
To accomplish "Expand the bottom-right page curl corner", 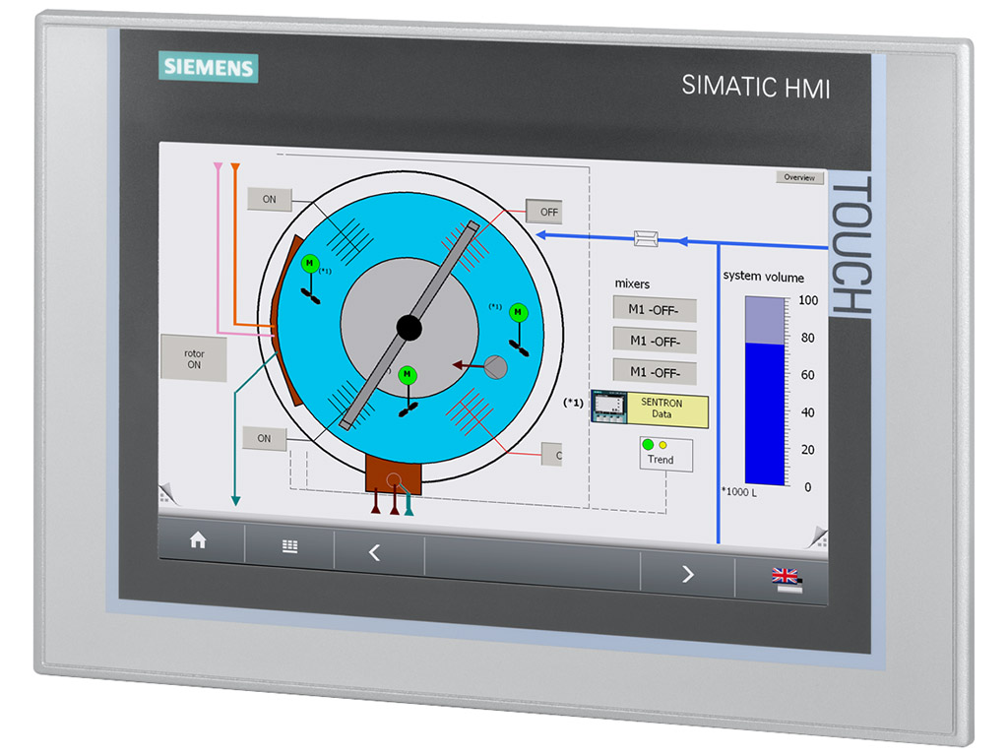I will pyautogui.click(x=817, y=536).
